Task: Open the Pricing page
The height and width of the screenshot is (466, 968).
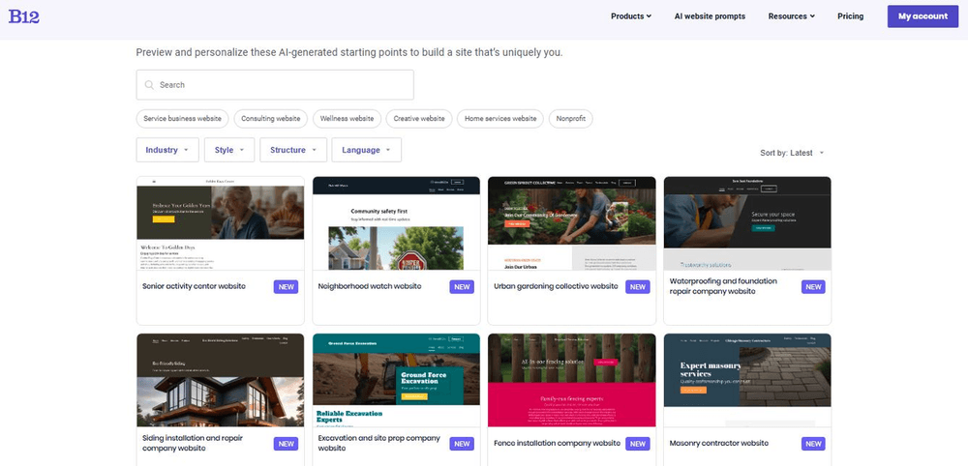Action: point(850,16)
